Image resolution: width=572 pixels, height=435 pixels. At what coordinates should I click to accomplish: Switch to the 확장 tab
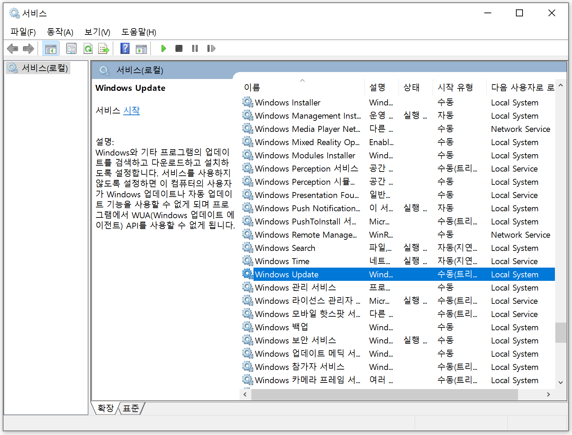click(x=105, y=408)
